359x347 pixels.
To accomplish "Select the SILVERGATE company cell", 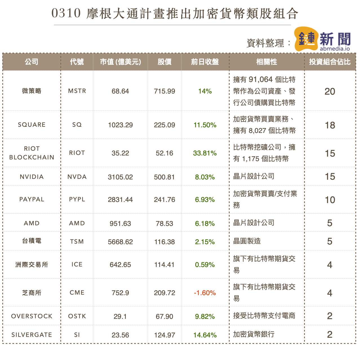I will point(32,335).
